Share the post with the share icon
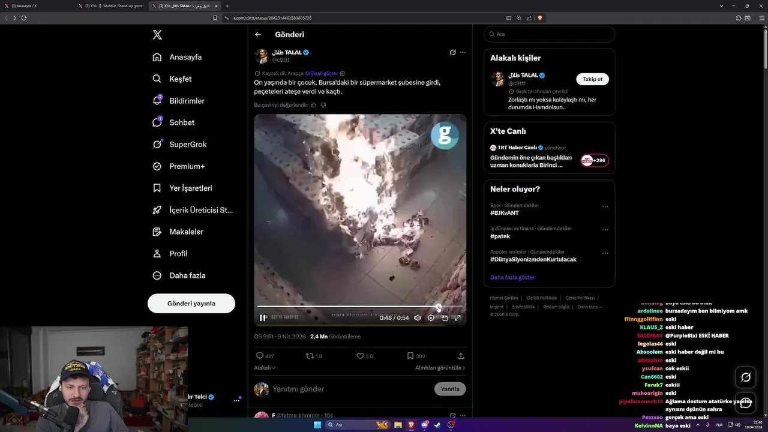 coord(461,356)
